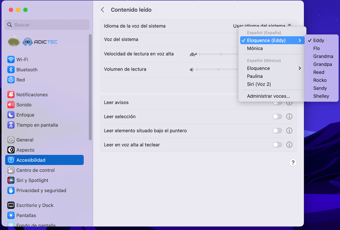Viewport: 340px width, 230px height.
Task: Click the Buscar search field
Action: pyautogui.click(x=47, y=25)
